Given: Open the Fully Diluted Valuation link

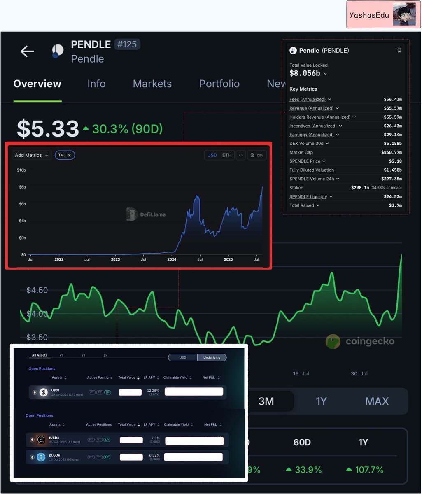Looking at the screenshot, I should [312, 170].
